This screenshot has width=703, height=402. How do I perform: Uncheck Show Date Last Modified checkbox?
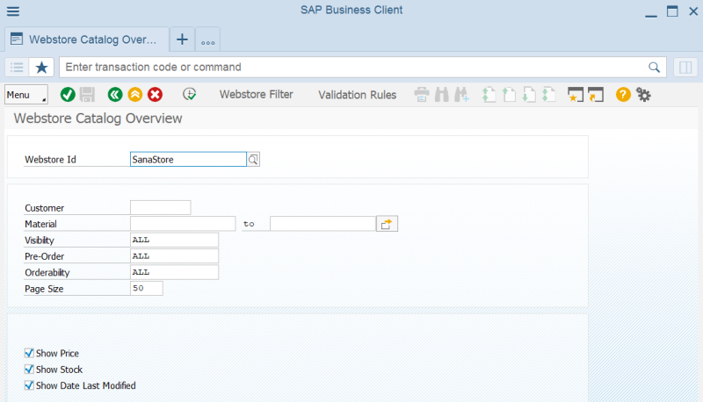[29, 385]
